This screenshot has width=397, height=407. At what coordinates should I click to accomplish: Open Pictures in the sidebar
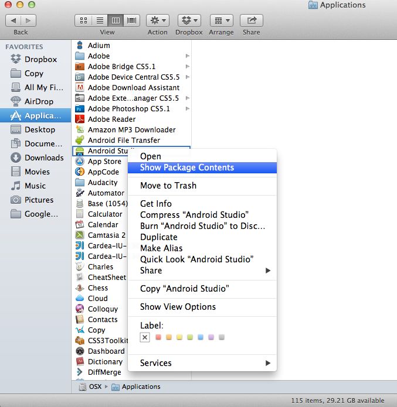point(35,200)
